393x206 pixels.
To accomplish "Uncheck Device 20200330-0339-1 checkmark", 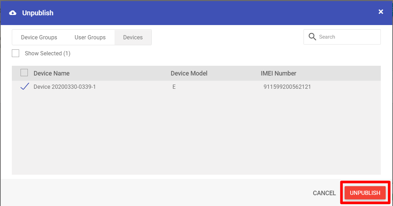I will pos(25,86).
